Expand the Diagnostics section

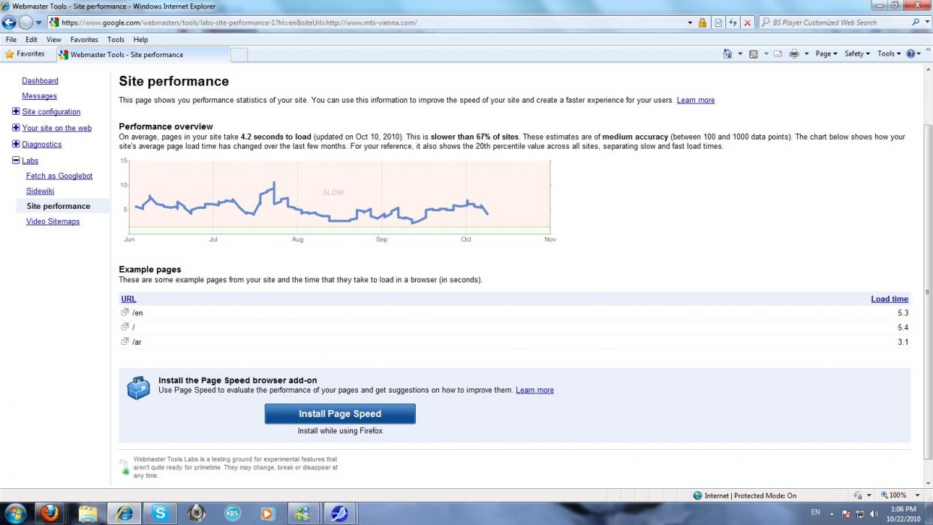click(16, 144)
